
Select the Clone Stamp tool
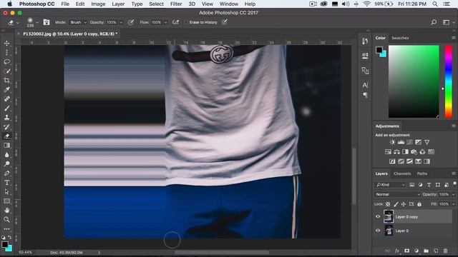pyautogui.click(x=6, y=117)
